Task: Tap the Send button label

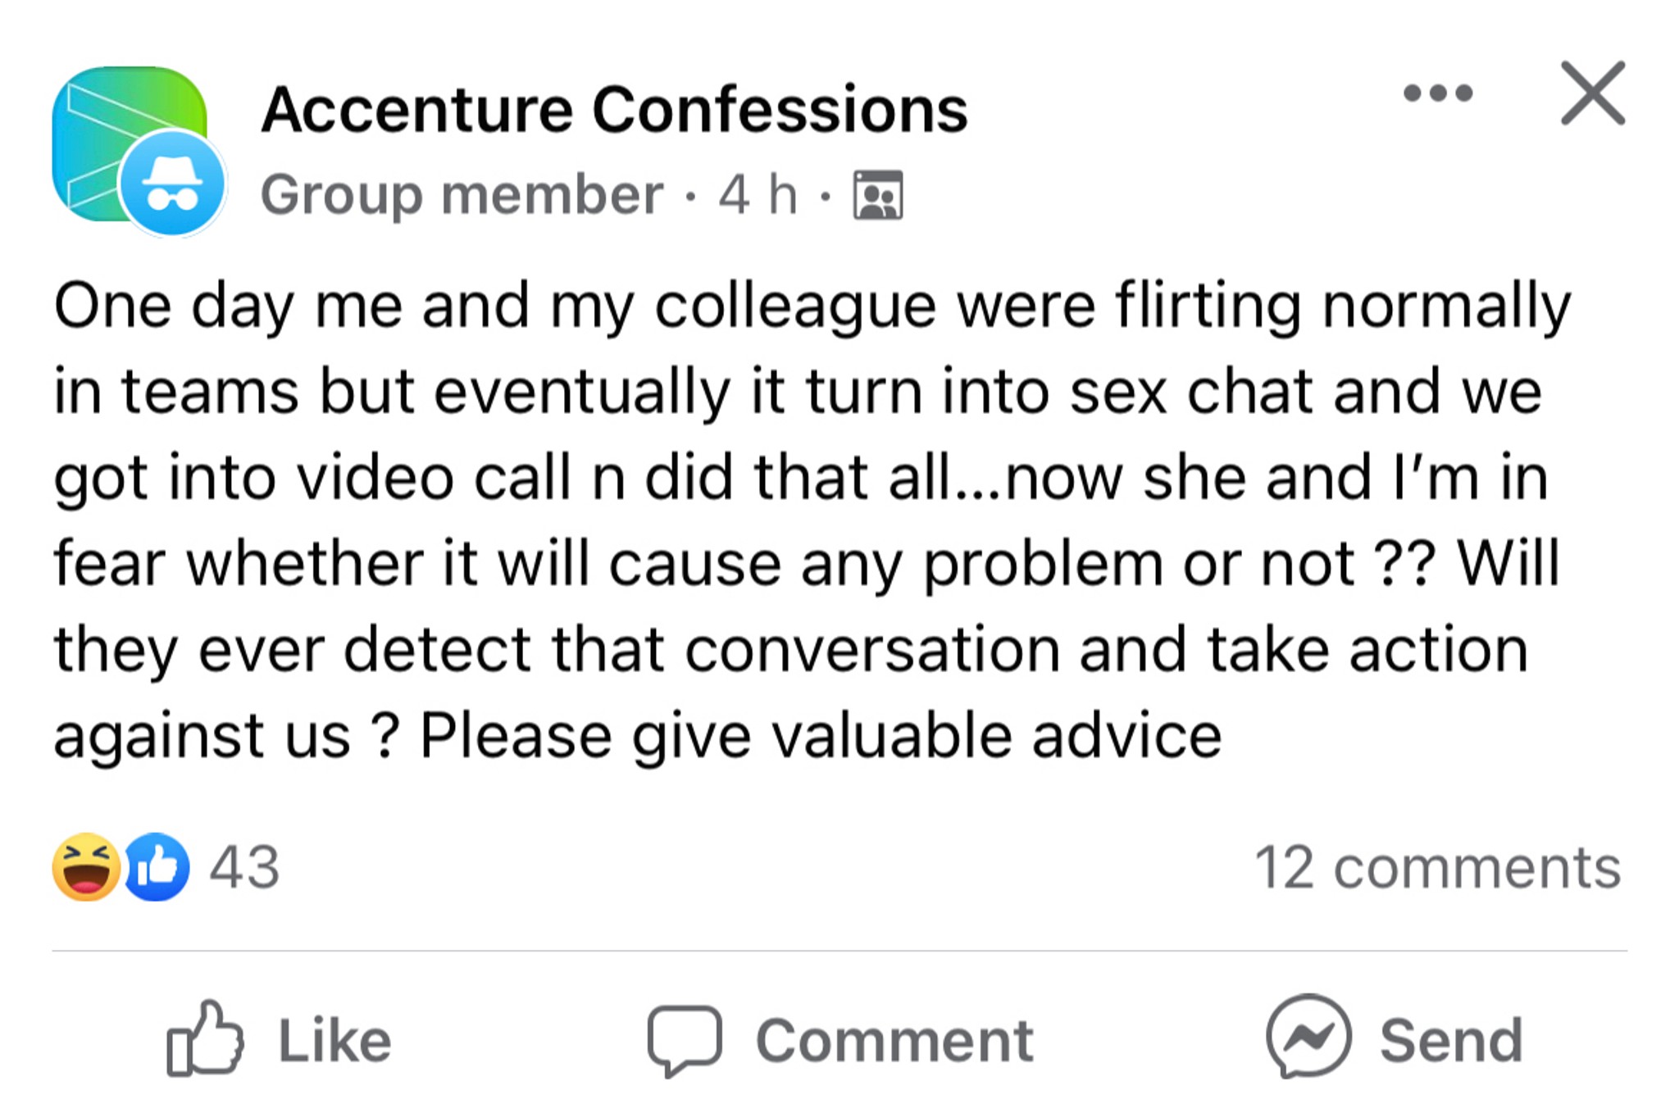Action: 1451,1041
